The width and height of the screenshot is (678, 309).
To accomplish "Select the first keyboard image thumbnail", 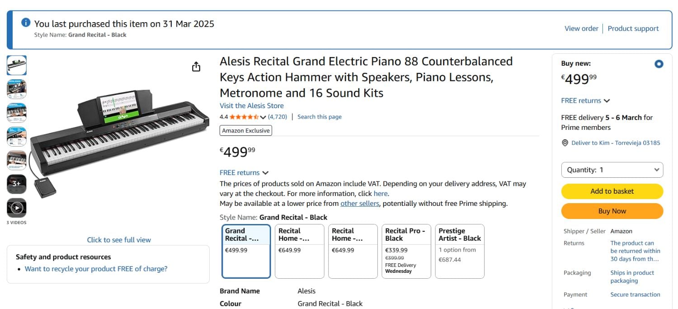I will (x=16, y=65).
